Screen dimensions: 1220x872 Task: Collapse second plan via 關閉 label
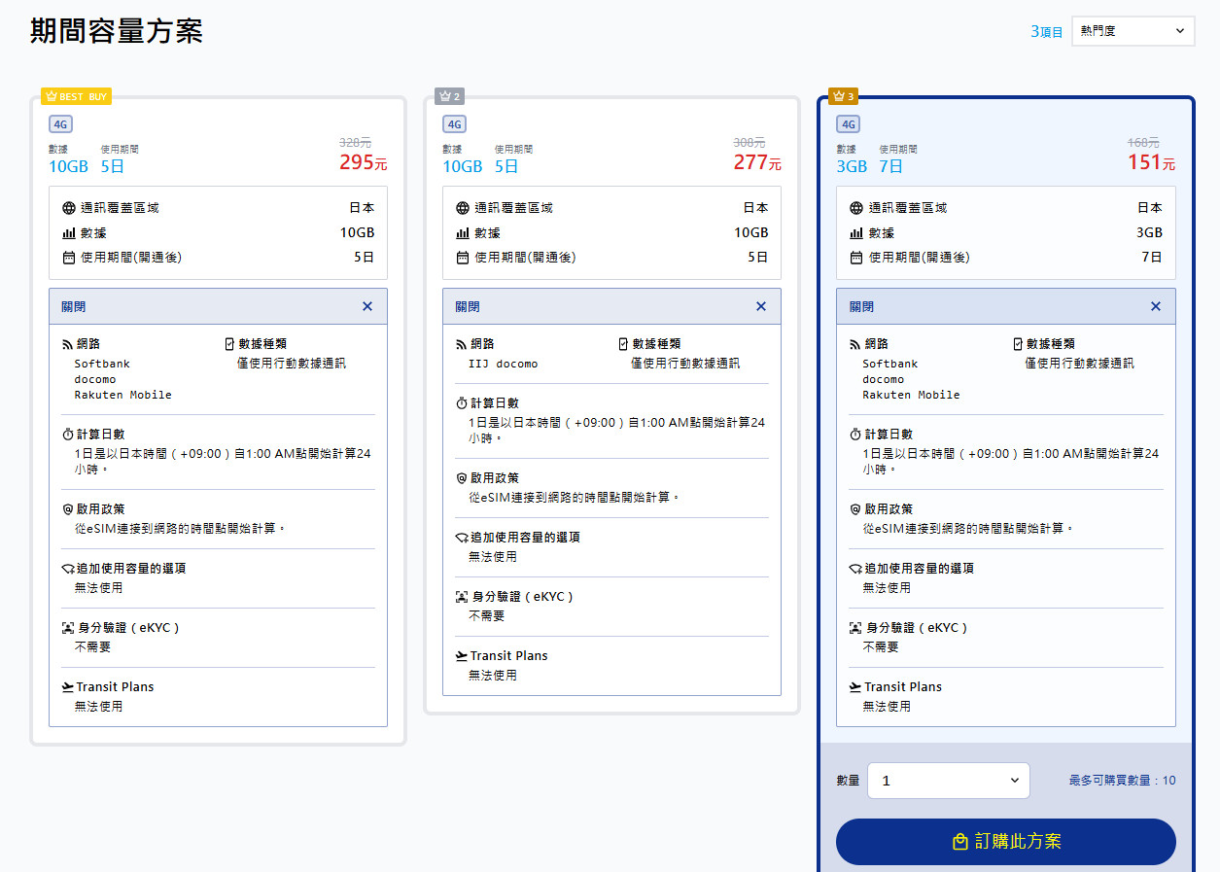(x=468, y=306)
